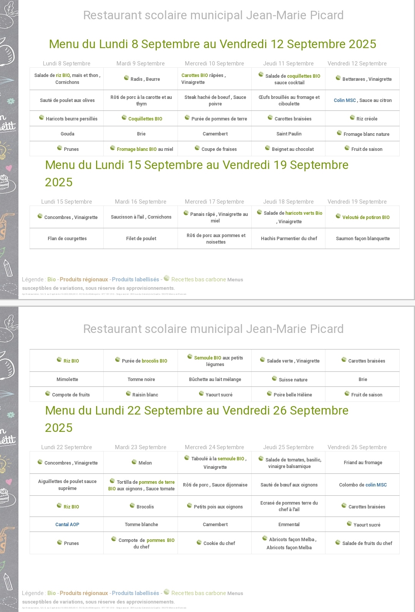The width and height of the screenshot is (415, 612).
Task: Click the Mardi 9 Septembre column header
Action: (x=141, y=64)
